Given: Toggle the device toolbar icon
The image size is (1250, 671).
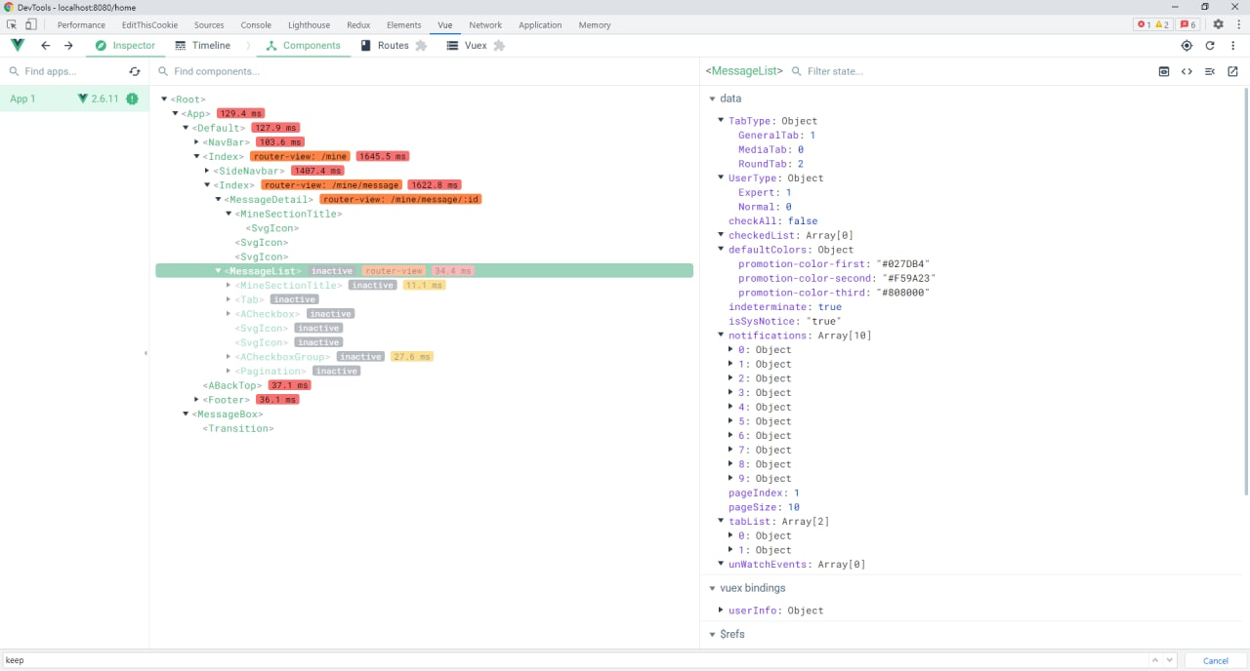Looking at the screenshot, I should point(31,24).
